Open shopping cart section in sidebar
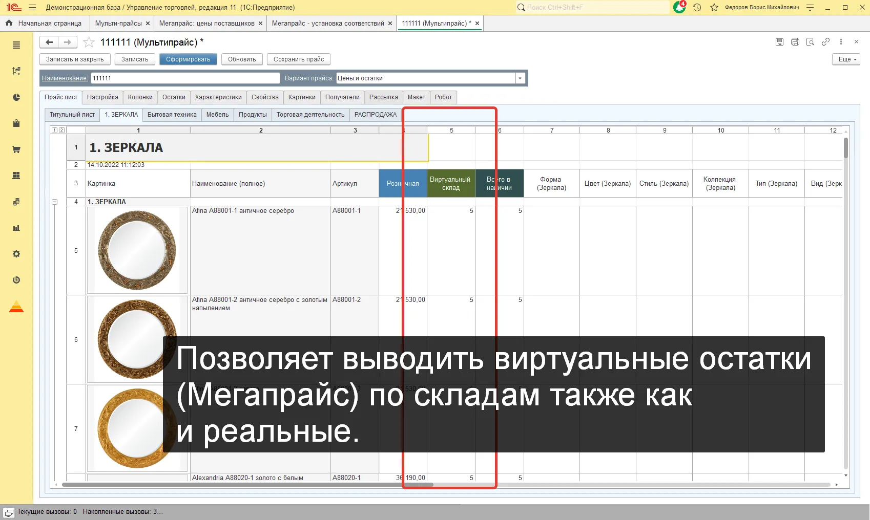The image size is (870, 520). click(16, 149)
